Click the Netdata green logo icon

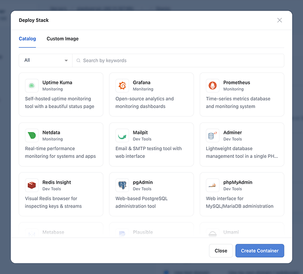pos(32,135)
